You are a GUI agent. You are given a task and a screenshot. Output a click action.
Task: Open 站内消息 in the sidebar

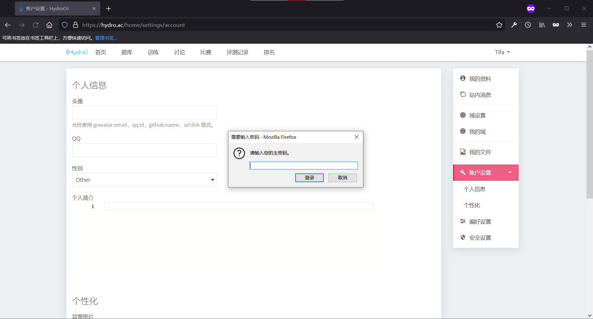click(486, 95)
